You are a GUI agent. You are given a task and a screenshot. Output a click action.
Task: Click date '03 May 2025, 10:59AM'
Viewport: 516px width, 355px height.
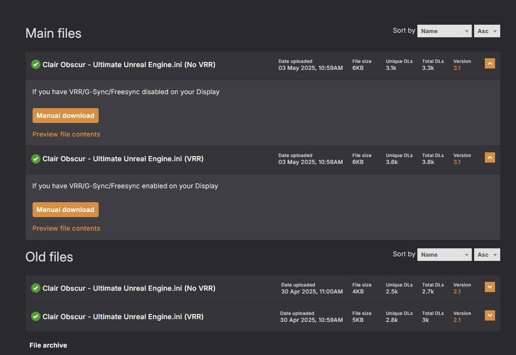[310, 68]
